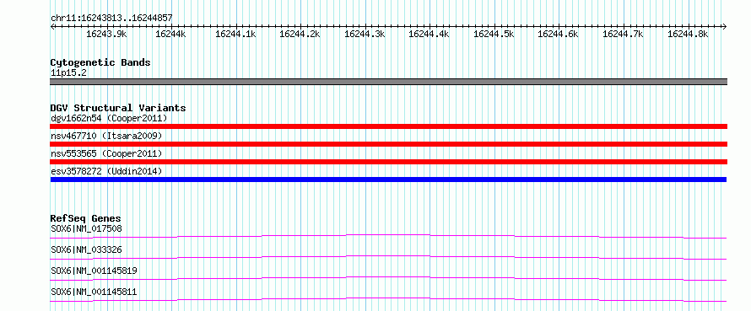Select the blue esv3578272 variant bar
751x311 pixels.
tap(388, 180)
